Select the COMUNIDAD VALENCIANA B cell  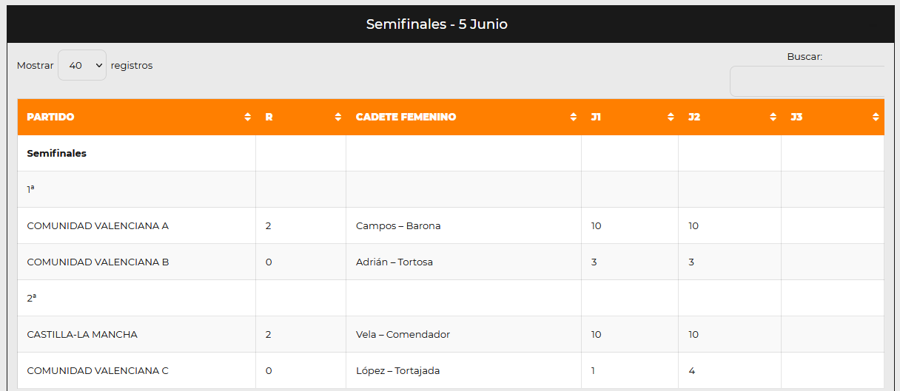point(98,262)
